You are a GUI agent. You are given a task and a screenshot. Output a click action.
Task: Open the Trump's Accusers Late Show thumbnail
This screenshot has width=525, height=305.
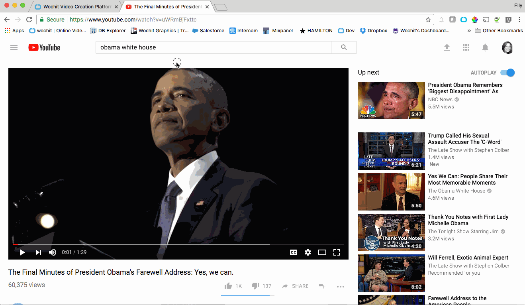click(392, 151)
